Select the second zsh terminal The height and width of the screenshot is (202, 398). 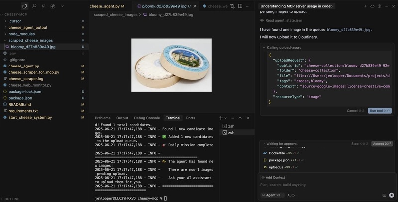tap(237, 133)
